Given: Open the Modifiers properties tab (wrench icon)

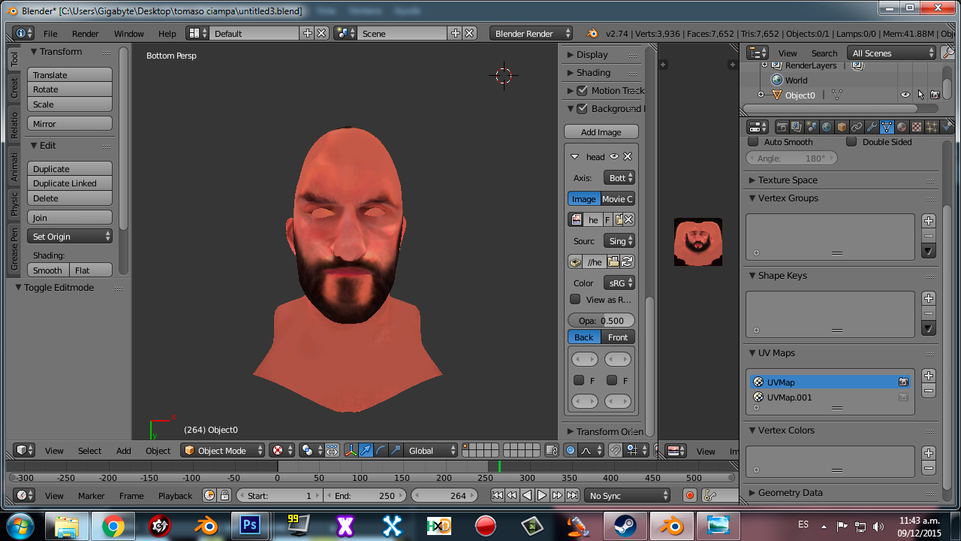Looking at the screenshot, I should coord(872,127).
